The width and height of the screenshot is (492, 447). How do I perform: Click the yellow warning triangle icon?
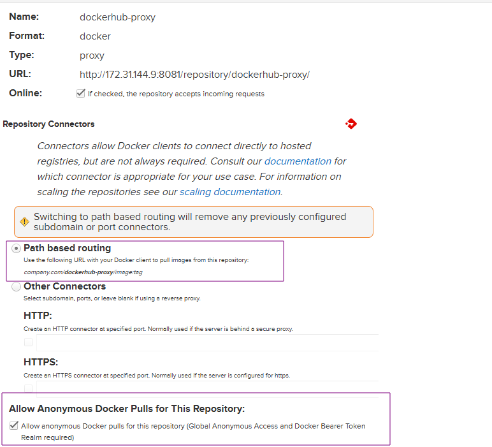pyautogui.click(x=24, y=222)
